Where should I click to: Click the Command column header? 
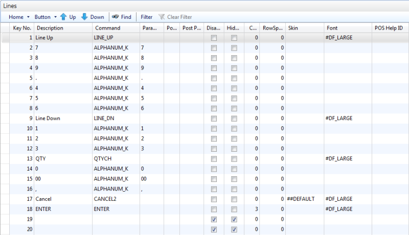pyautogui.click(x=107, y=28)
